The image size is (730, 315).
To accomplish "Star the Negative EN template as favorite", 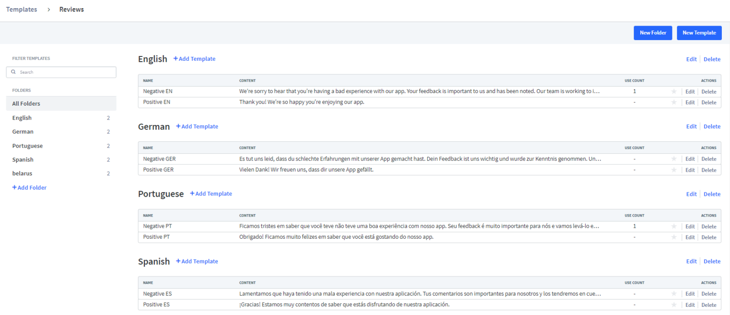I will [x=674, y=92].
